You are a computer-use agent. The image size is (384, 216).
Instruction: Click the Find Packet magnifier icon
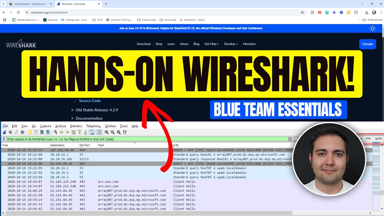click(55, 132)
